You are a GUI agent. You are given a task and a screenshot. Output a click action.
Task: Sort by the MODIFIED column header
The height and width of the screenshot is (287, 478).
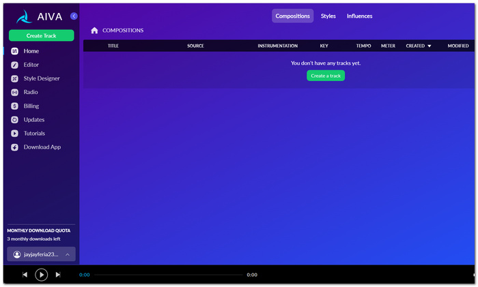click(x=458, y=46)
